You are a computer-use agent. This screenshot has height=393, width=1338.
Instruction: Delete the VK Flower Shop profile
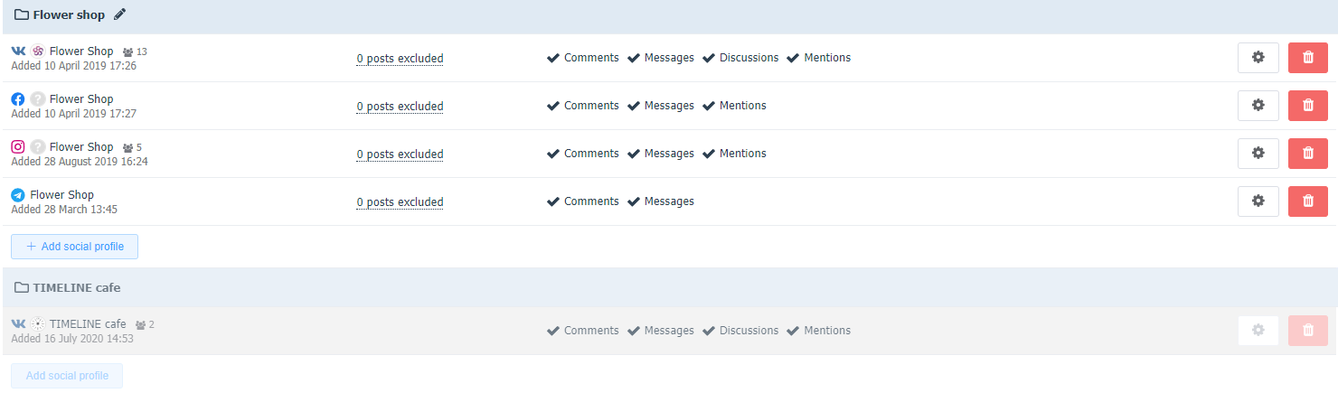(1307, 57)
